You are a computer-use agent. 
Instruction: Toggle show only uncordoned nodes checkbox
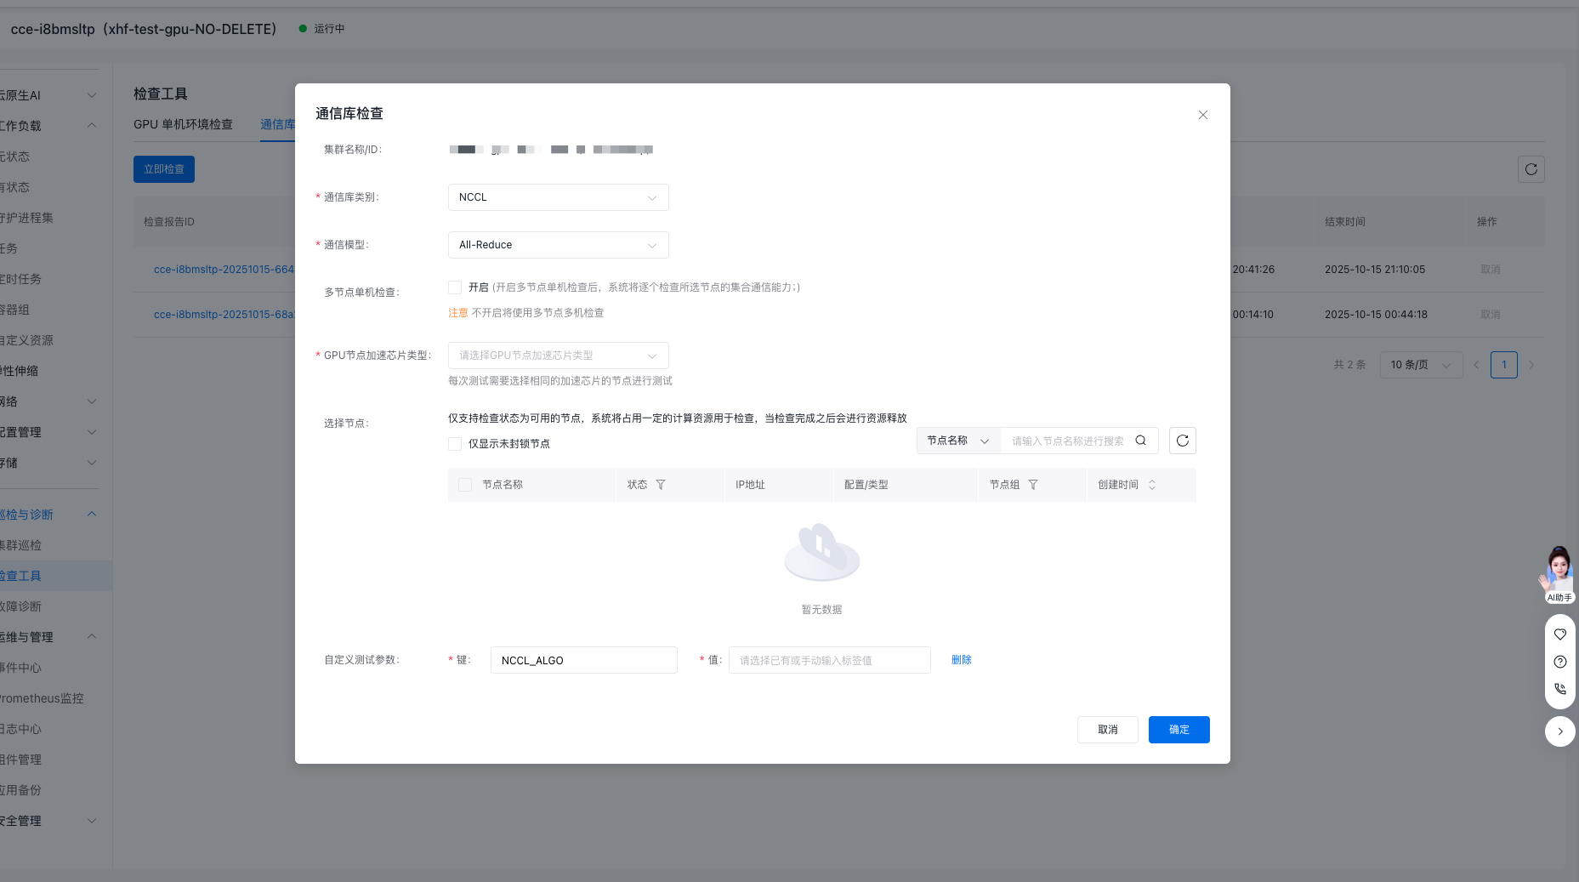(x=455, y=444)
